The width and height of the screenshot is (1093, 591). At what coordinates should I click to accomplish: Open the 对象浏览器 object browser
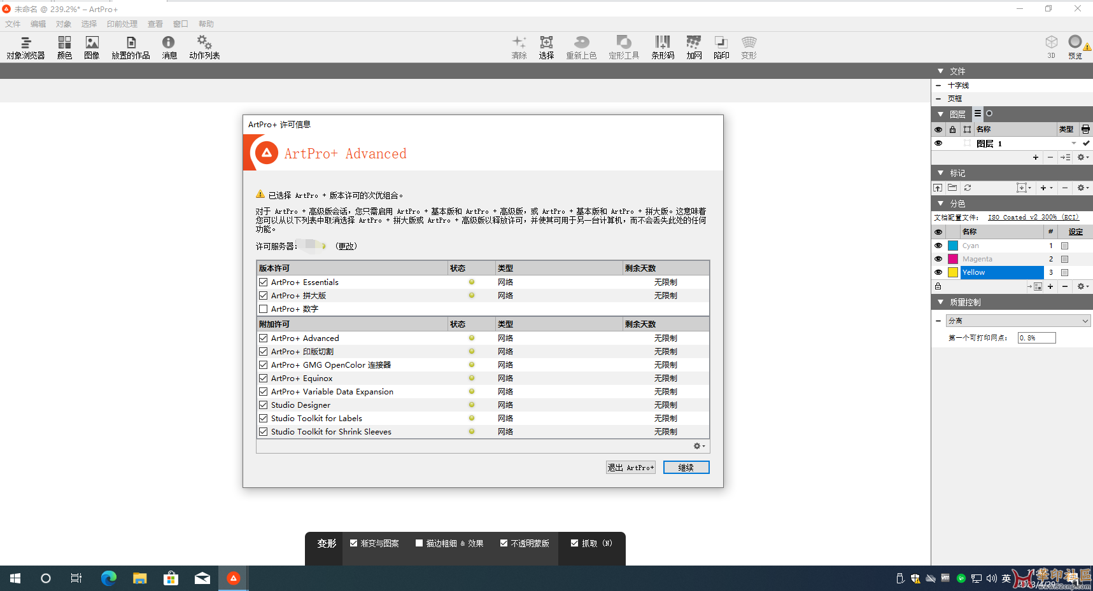tap(25, 48)
